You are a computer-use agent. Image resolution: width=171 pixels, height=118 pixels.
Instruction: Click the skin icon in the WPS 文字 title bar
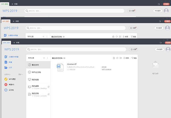pyautogui.click(x=160, y=43)
